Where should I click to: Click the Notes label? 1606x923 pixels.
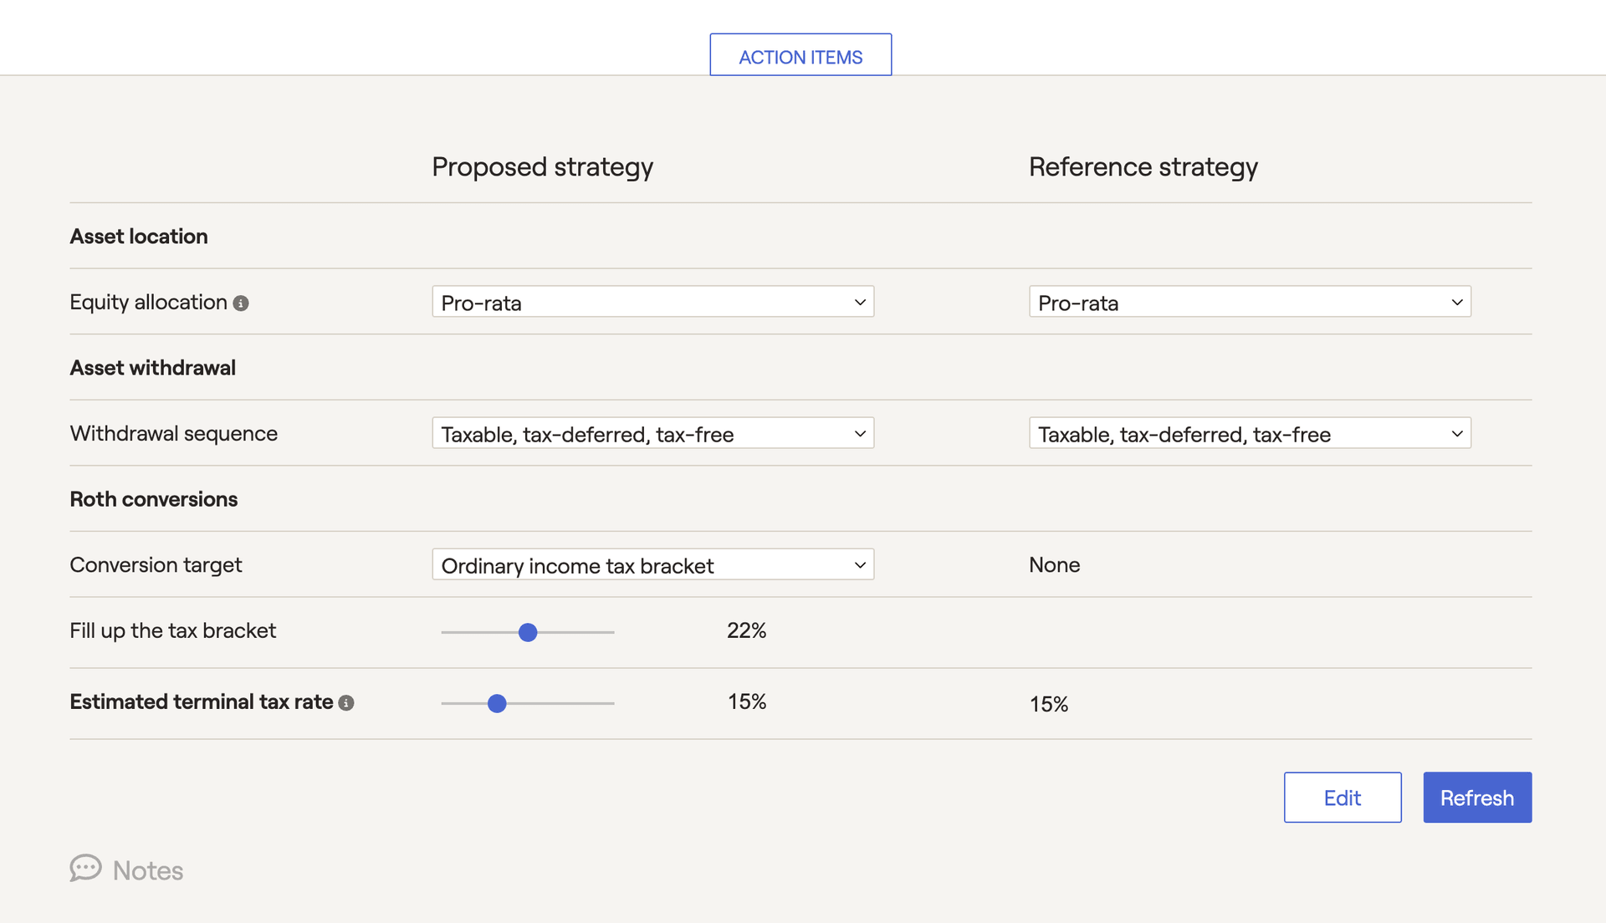point(148,870)
